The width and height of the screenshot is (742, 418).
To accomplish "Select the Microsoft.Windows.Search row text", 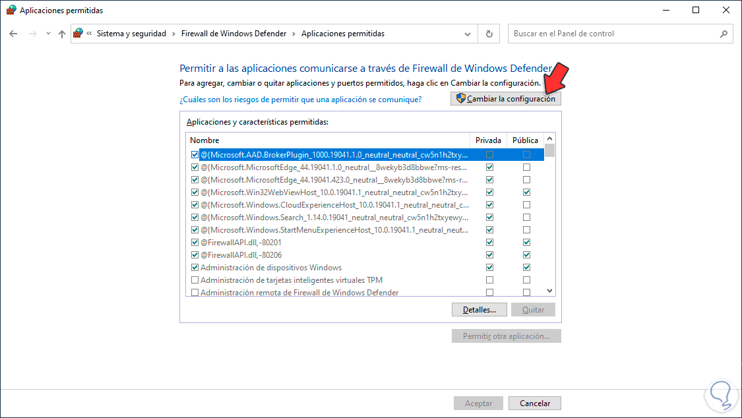I will (334, 218).
